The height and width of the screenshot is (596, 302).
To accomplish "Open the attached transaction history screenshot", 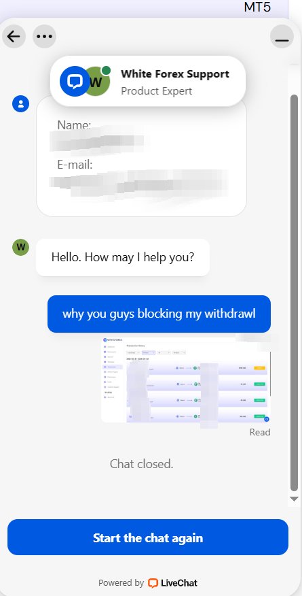I will [x=186, y=380].
